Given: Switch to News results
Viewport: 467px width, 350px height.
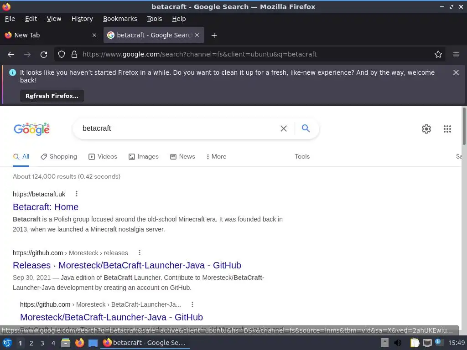Looking at the screenshot, I should 182,157.
